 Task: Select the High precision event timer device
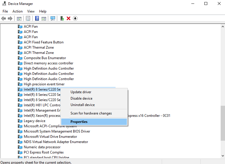pos(44,84)
